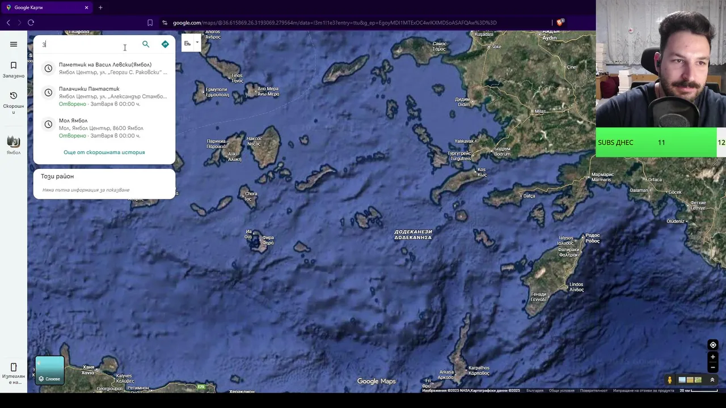Open directions with the blue arrow icon
Viewport: 726px width, 408px height.
click(165, 44)
